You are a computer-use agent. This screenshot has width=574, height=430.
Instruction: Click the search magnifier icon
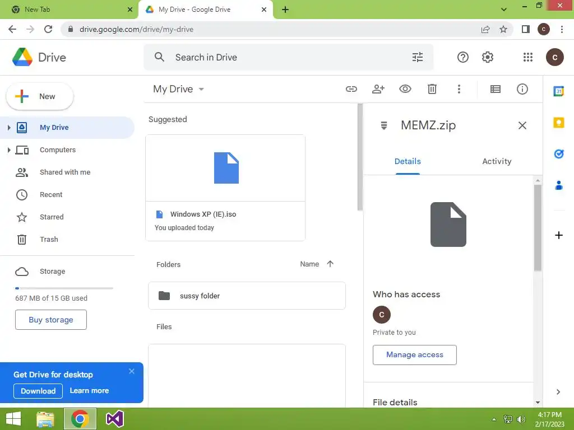click(159, 57)
